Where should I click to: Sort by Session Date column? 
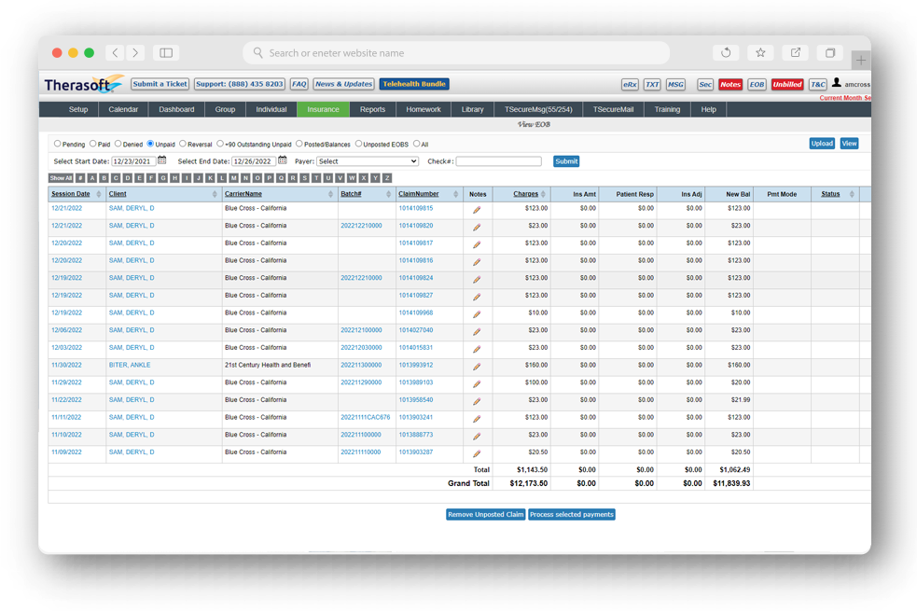click(x=71, y=194)
